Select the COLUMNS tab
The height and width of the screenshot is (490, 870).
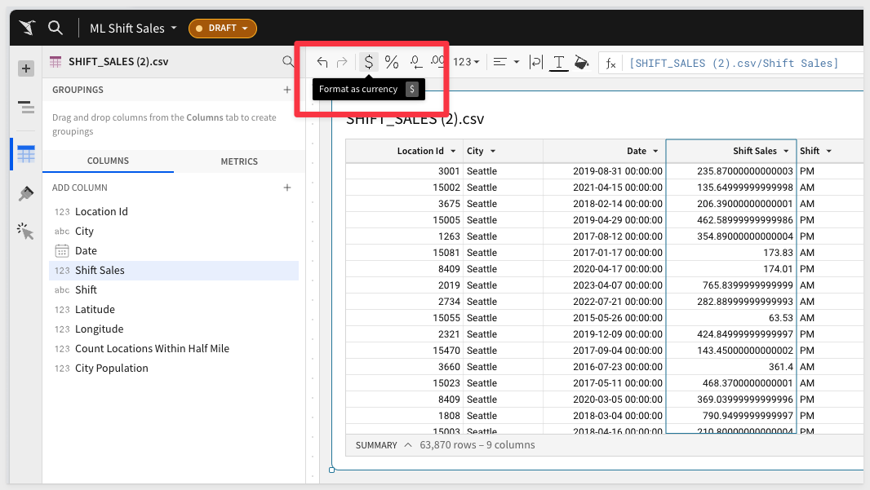click(x=108, y=161)
